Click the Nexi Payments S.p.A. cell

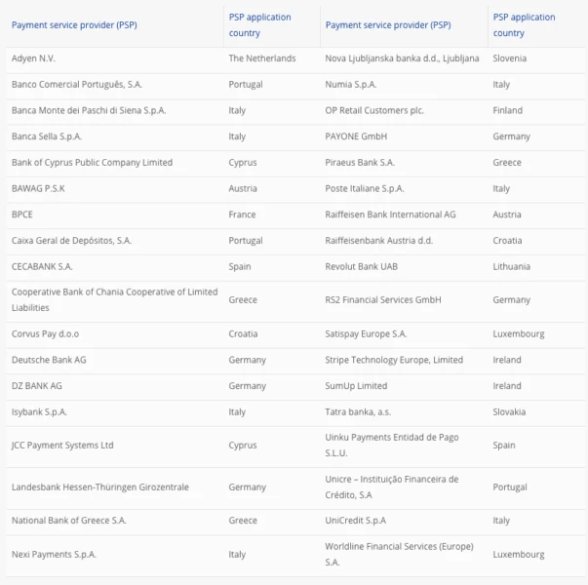click(54, 555)
